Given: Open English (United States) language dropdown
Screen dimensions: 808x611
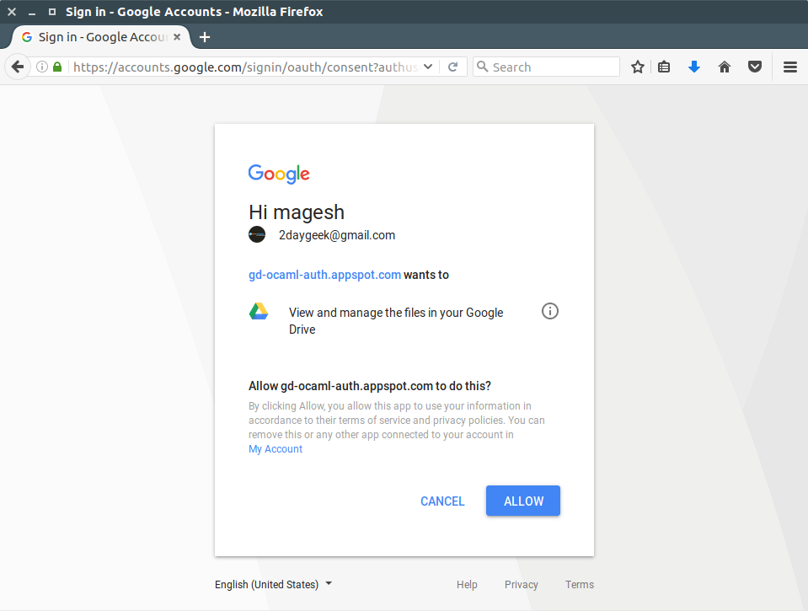Looking at the screenshot, I should [x=273, y=584].
